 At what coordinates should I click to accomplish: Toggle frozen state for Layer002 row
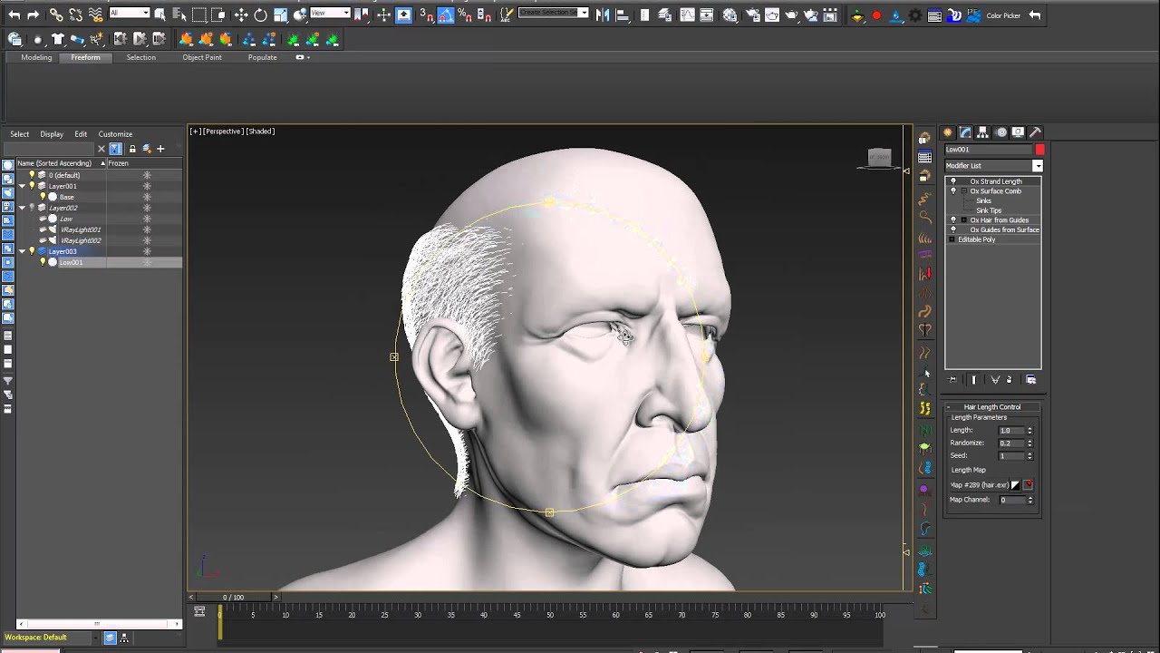147,208
